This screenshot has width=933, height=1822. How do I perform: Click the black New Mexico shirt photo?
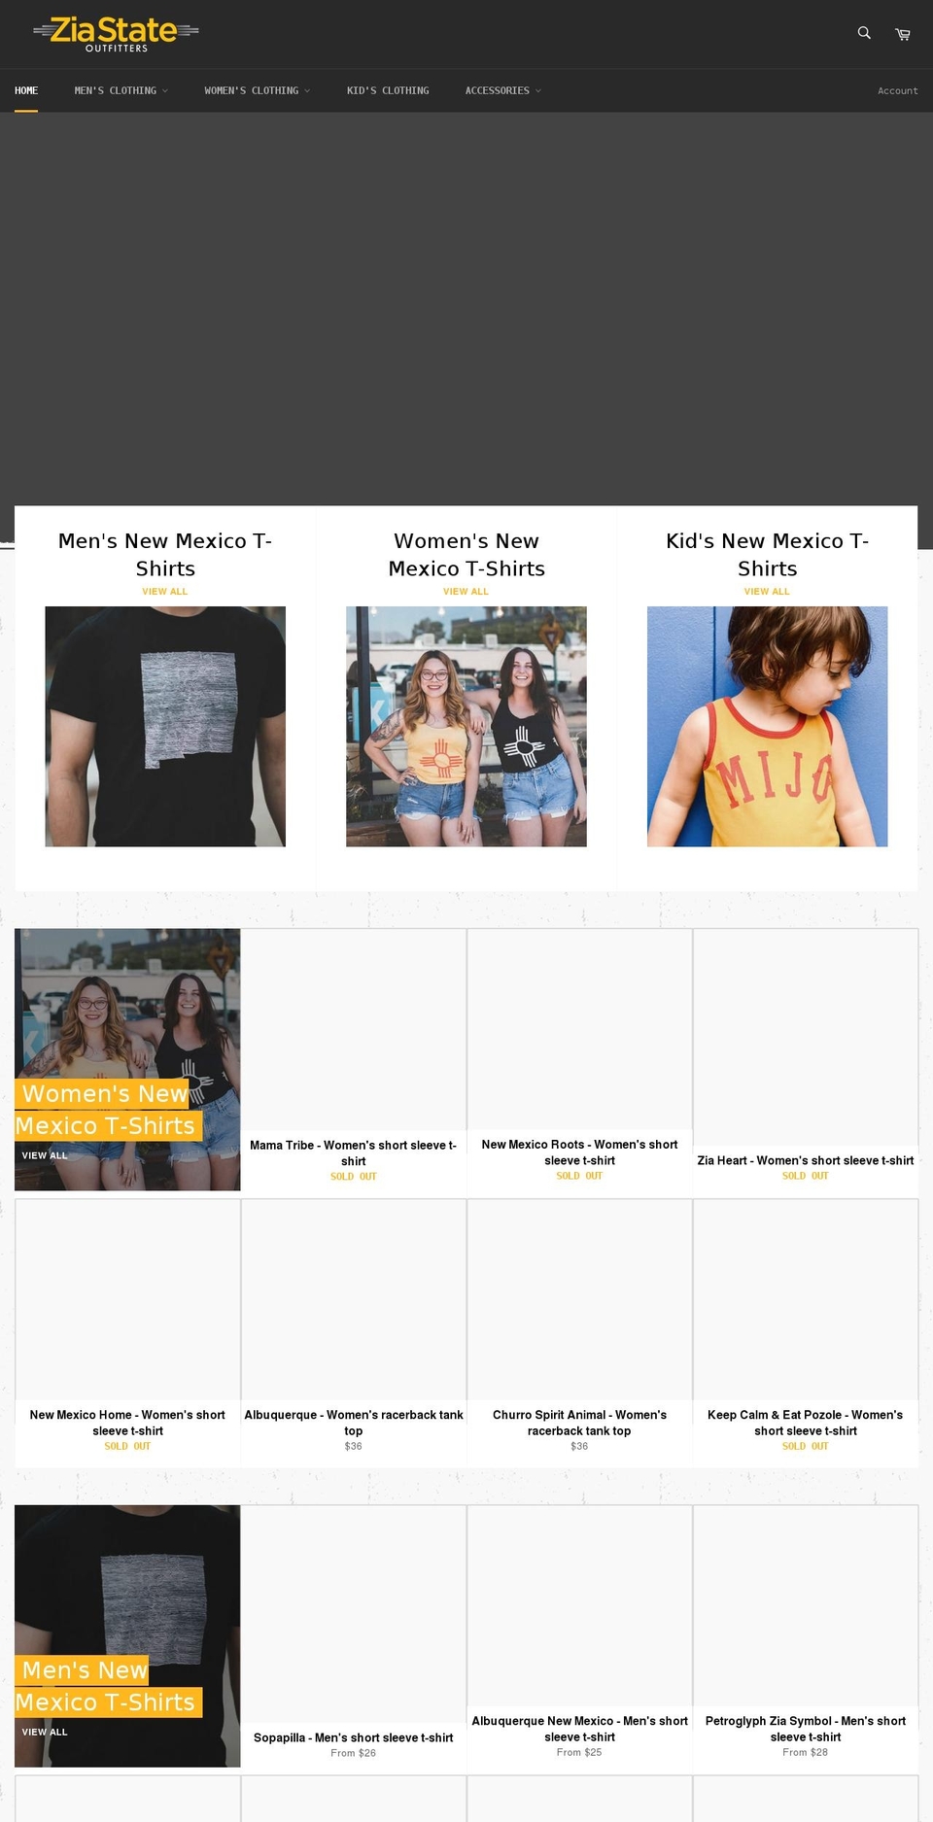(165, 727)
